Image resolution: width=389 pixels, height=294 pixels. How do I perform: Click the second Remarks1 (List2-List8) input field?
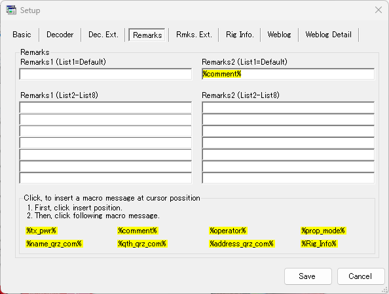[x=105, y=120]
